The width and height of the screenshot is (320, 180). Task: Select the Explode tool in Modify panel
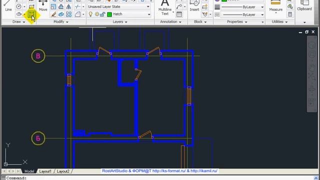coord(61,14)
